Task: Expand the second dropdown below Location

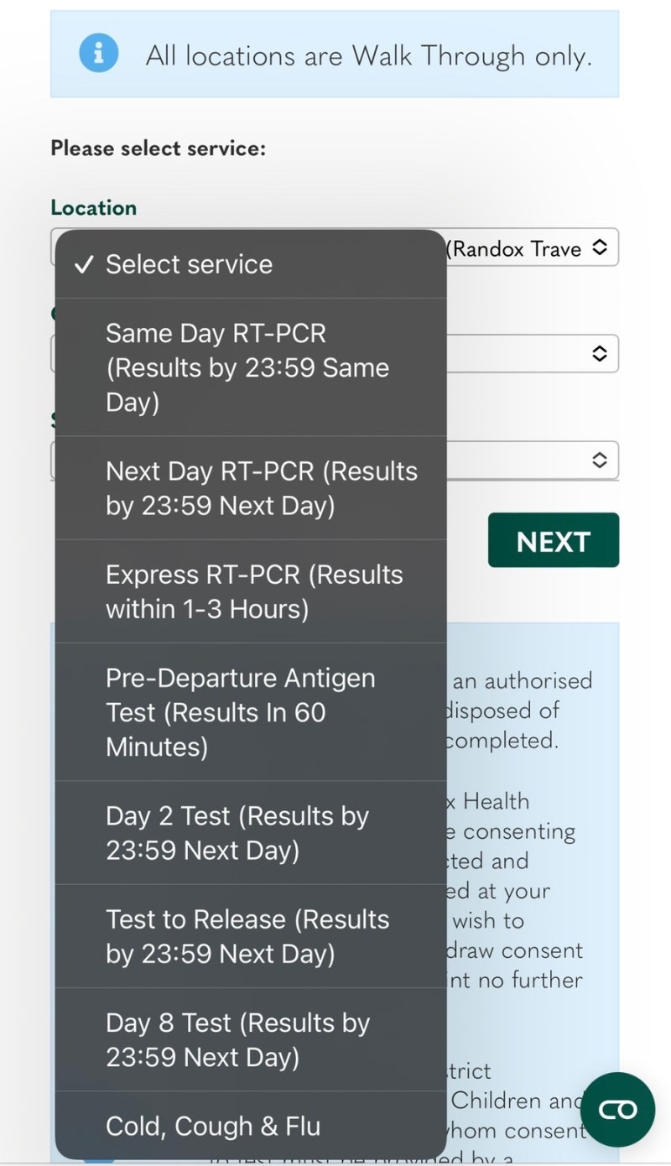Action: tap(599, 353)
